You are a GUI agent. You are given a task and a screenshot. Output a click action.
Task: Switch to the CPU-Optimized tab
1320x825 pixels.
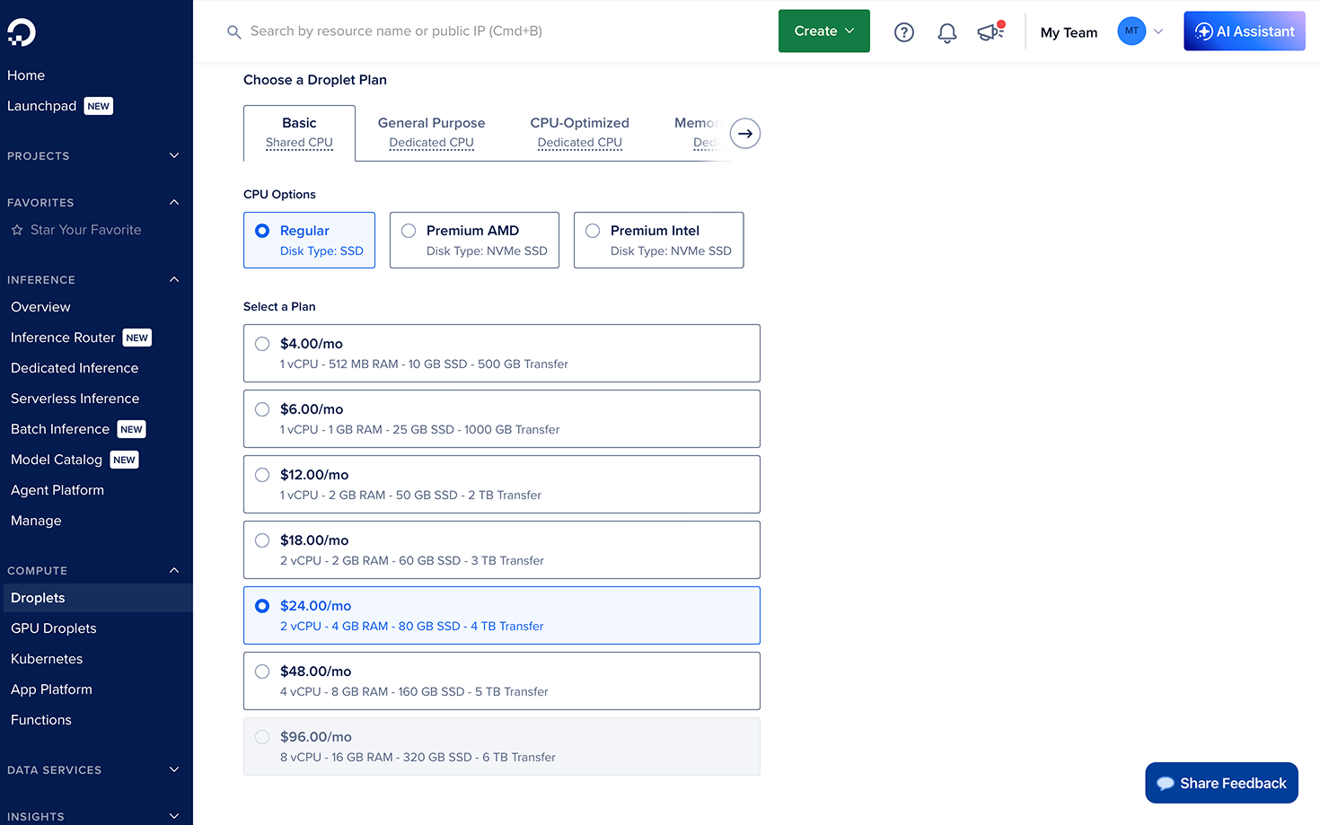[579, 133]
